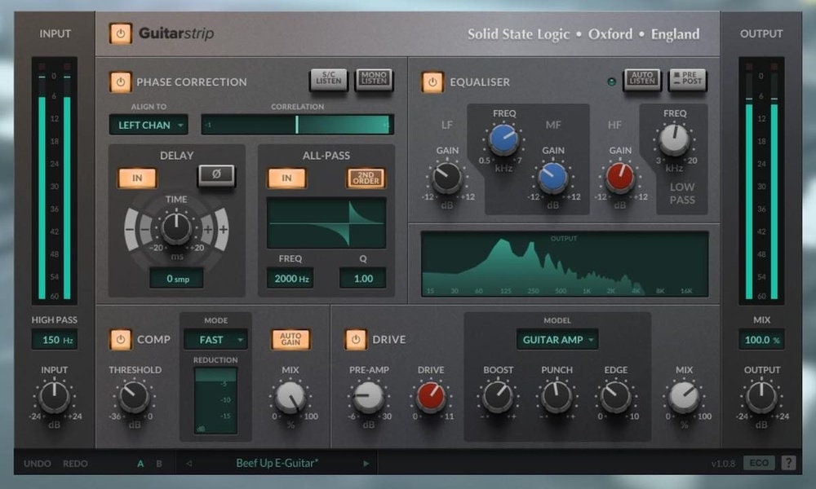Select preset slot B
816x489 pixels.
point(159,464)
